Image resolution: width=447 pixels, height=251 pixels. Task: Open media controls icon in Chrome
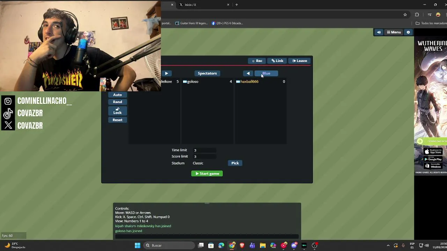click(x=430, y=15)
